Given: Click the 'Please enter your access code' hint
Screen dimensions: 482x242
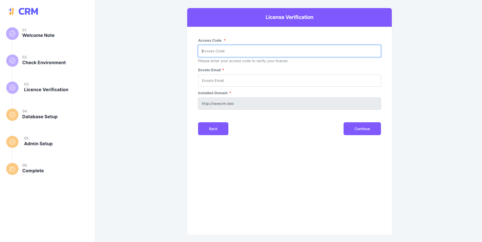Looking at the screenshot, I should click(x=243, y=61).
